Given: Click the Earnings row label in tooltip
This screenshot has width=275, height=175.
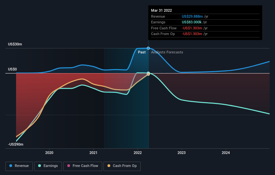Looking at the screenshot, I should tap(158, 22).
